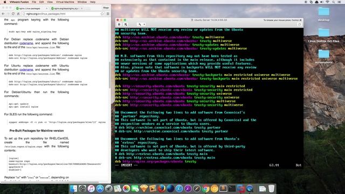Bookmark this page with the star icon
The height and width of the screenshot is (194, 345).
tap(102, 13)
